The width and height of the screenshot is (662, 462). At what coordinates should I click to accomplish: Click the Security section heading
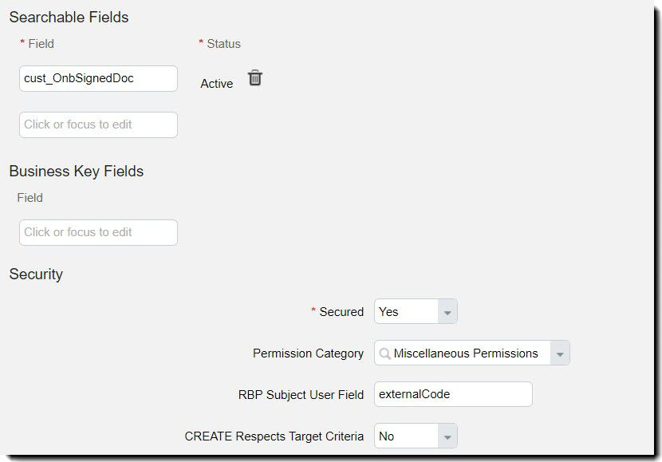(x=36, y=274)
